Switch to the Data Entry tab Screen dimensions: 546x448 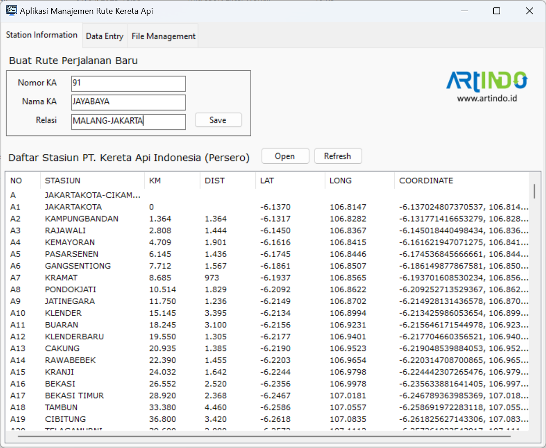[105, 36]
